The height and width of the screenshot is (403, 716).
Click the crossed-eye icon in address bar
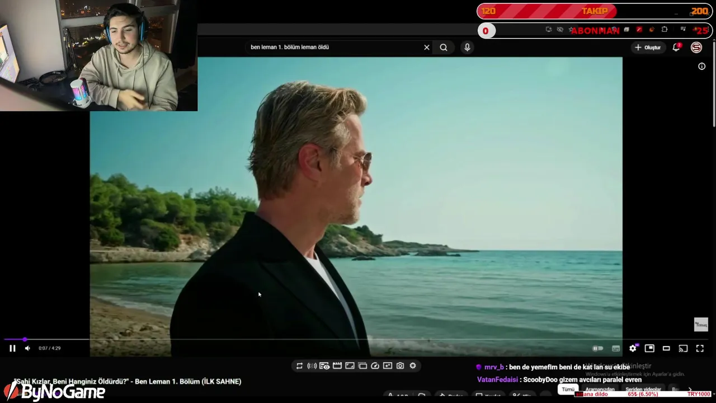(560, 30)
